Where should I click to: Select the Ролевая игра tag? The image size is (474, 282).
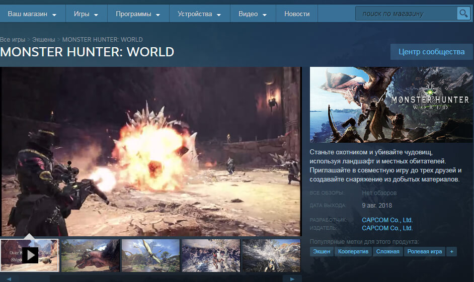point(425,251)
